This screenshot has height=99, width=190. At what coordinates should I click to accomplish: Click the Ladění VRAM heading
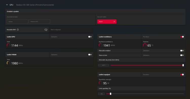pyautogui.click(x=11, y=55)
